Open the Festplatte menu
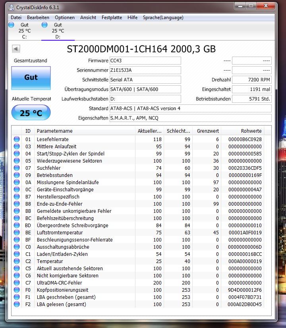 click(x=112, y=18)
